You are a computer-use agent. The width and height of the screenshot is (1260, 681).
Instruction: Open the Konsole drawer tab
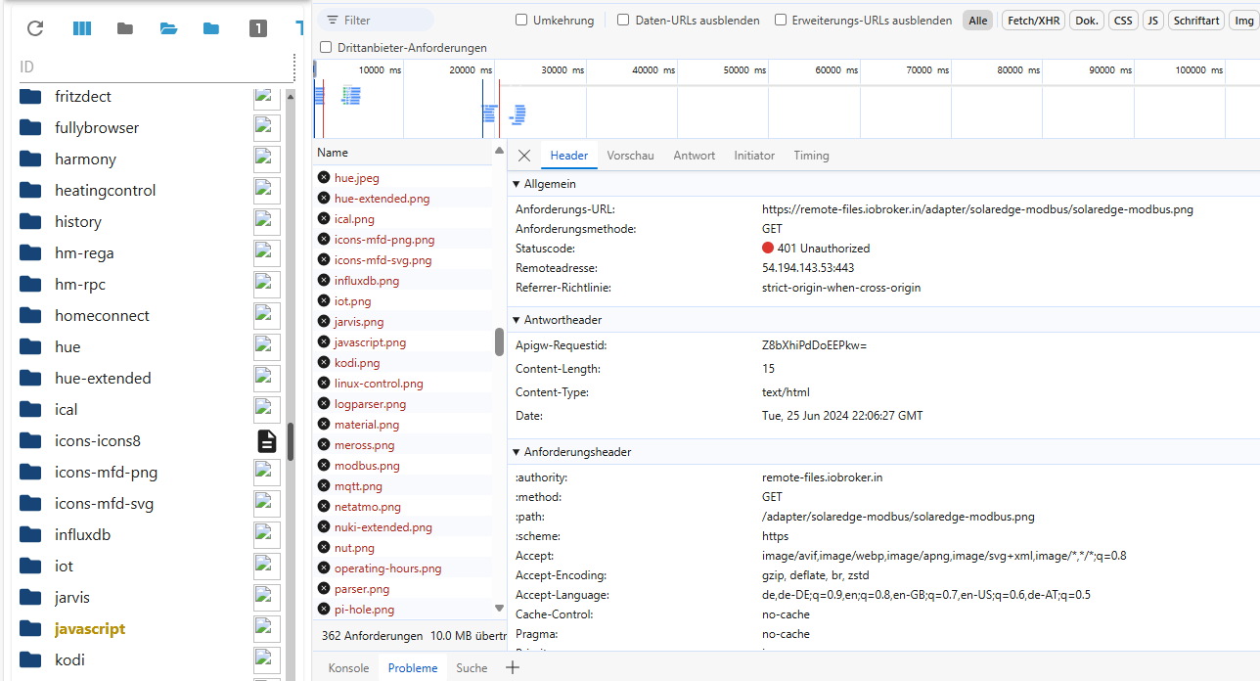pos(348,668)
